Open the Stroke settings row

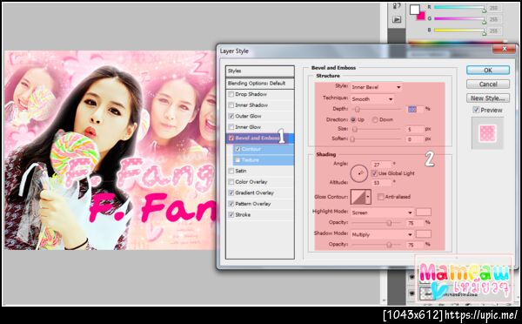tap(259, 214)
